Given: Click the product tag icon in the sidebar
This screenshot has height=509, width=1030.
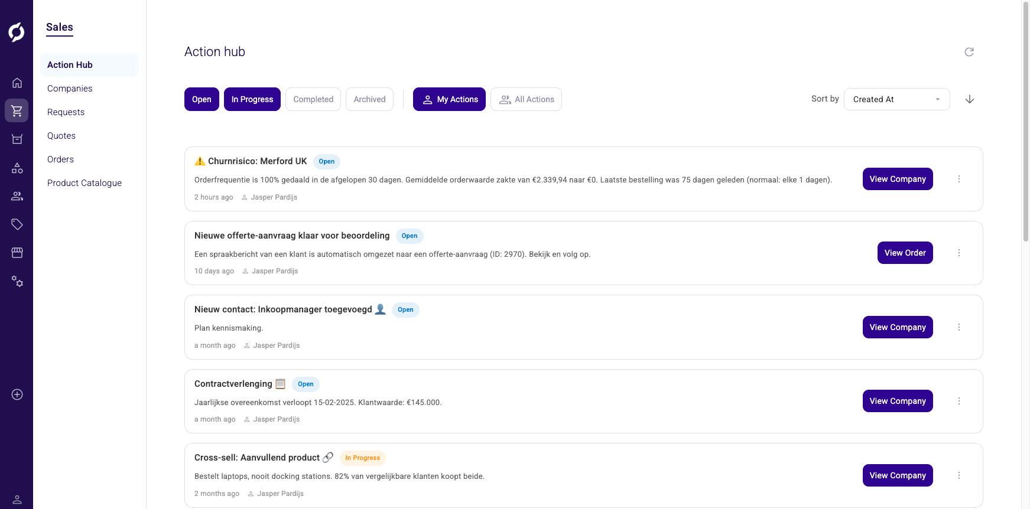Looking at the screenshot, I should coord(17,224).
